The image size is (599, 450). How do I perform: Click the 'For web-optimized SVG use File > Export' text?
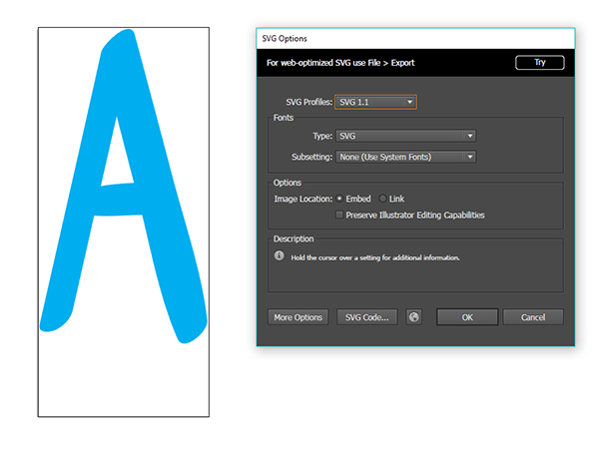340,63
